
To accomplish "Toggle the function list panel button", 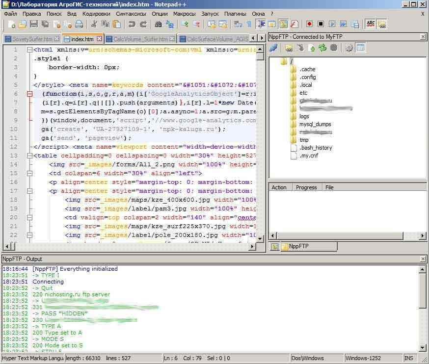I will tap(295, 25).
